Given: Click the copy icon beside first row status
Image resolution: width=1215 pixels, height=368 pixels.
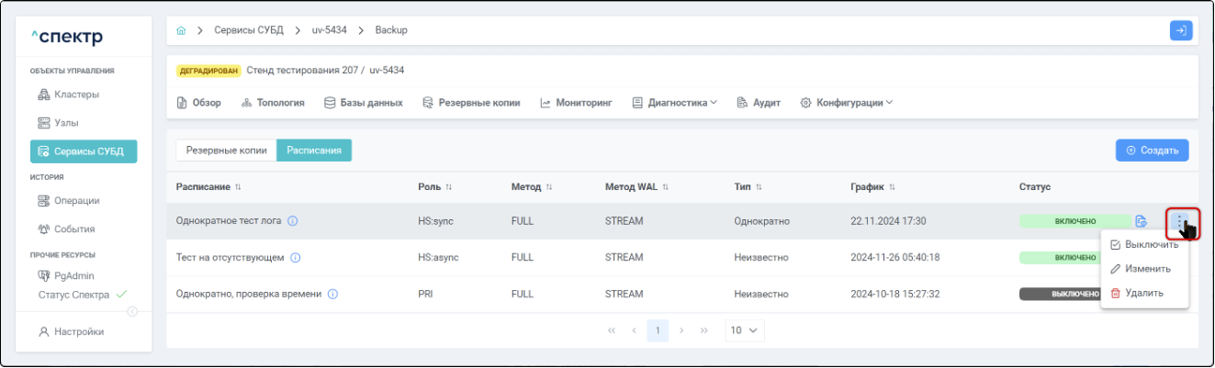Looking at the screenshot, I should 1142,221.
